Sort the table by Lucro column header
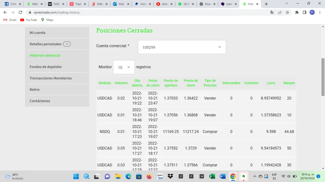 (x=271, y=83)
